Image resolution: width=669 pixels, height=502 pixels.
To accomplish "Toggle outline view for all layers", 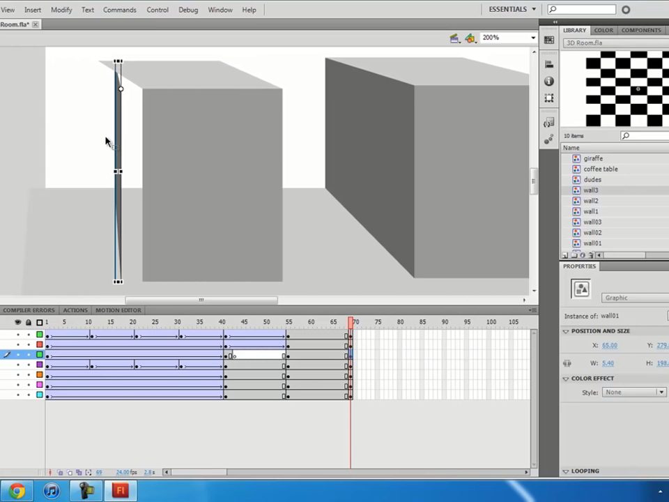I will (39, 322).
